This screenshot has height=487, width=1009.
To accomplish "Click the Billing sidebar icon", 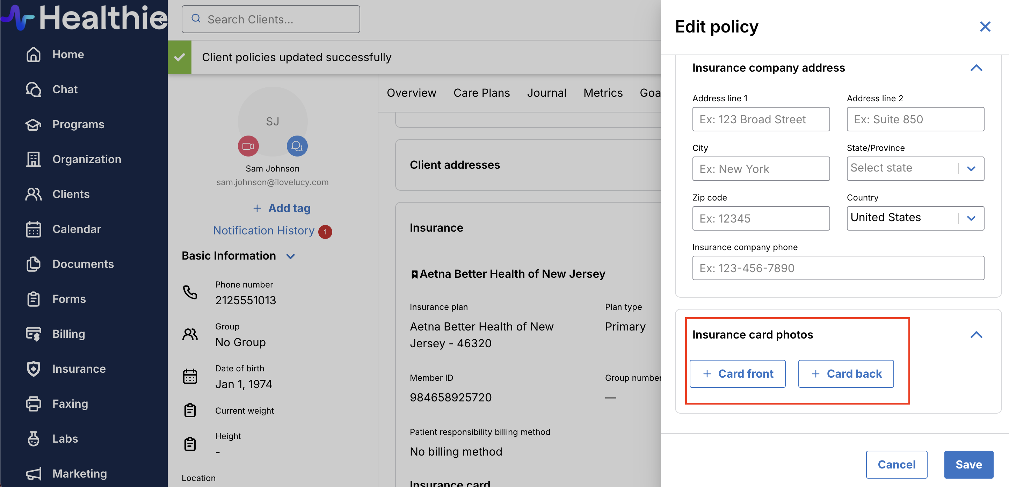I will pyautogui.click(x=33, y=334).
